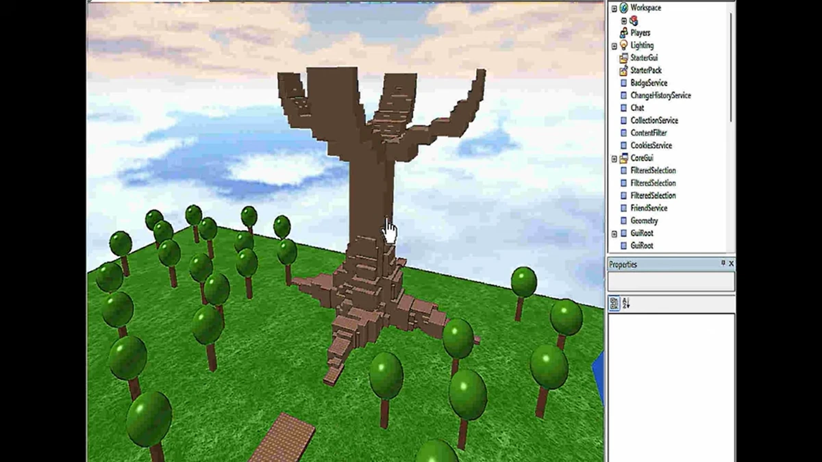Click the Explorer vertical scrollbar

(x=732, y=68)
